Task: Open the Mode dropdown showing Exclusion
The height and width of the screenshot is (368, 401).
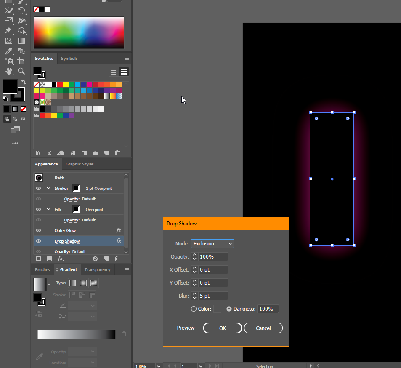Action: 212,244
